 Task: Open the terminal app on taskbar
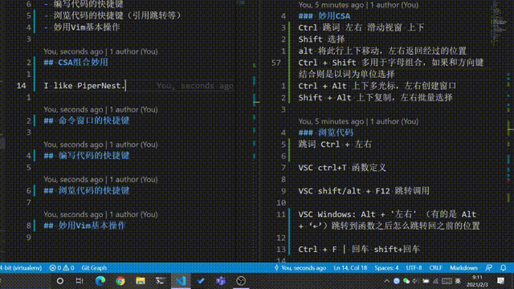pos(161,281)
